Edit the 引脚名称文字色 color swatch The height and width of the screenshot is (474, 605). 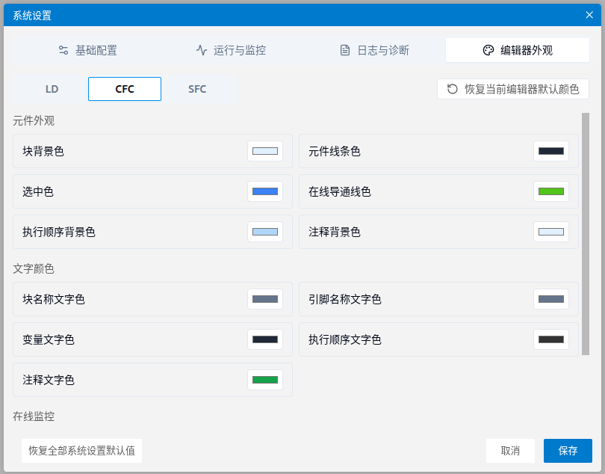point(551,299)
